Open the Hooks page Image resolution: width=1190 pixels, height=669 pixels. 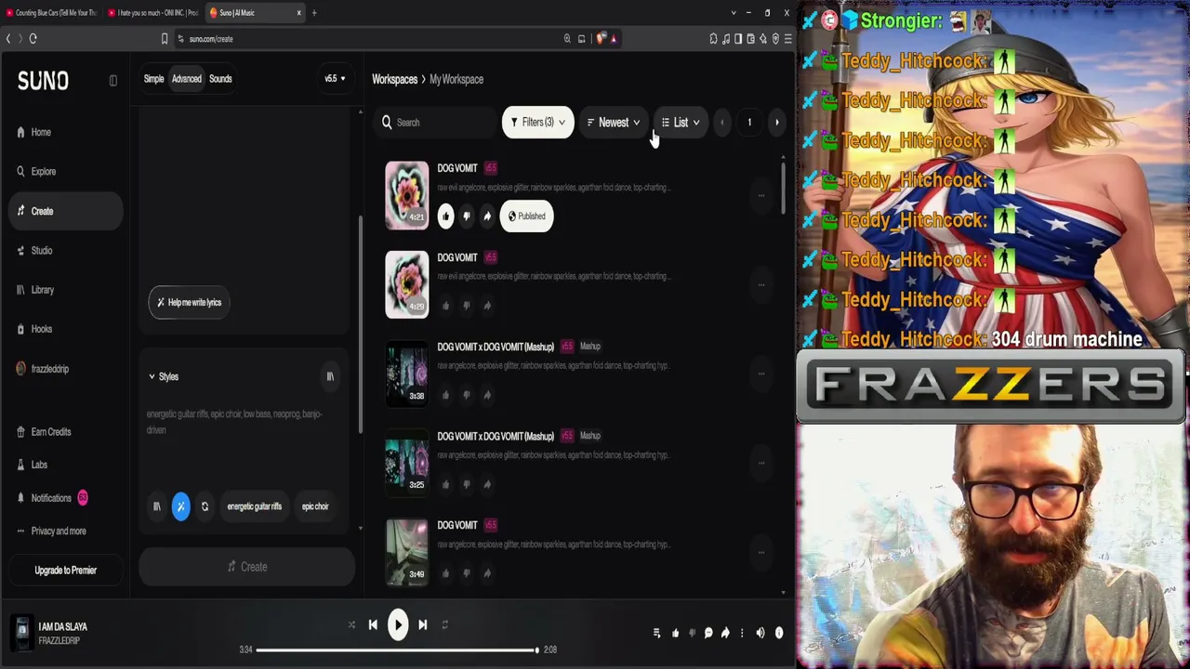[41, 329]
